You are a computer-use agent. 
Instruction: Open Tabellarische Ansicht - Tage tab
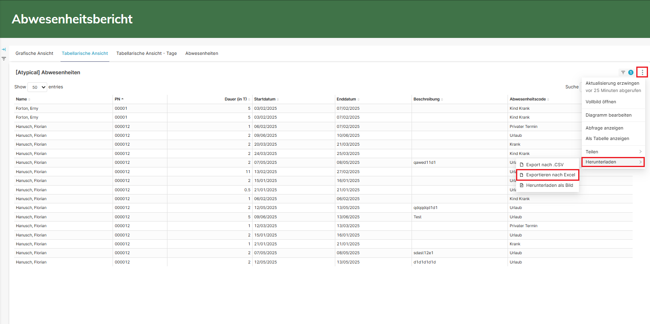146,53
